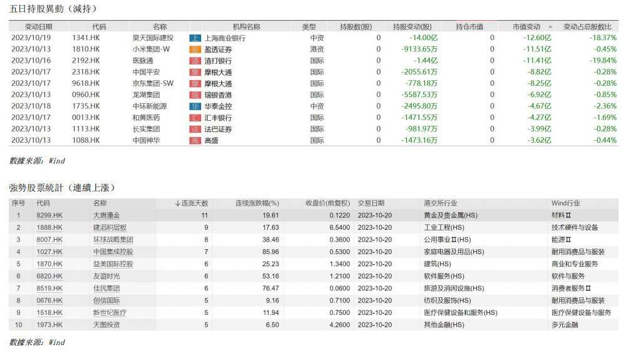Open stock code link 8519.HK

coord(50,288)
